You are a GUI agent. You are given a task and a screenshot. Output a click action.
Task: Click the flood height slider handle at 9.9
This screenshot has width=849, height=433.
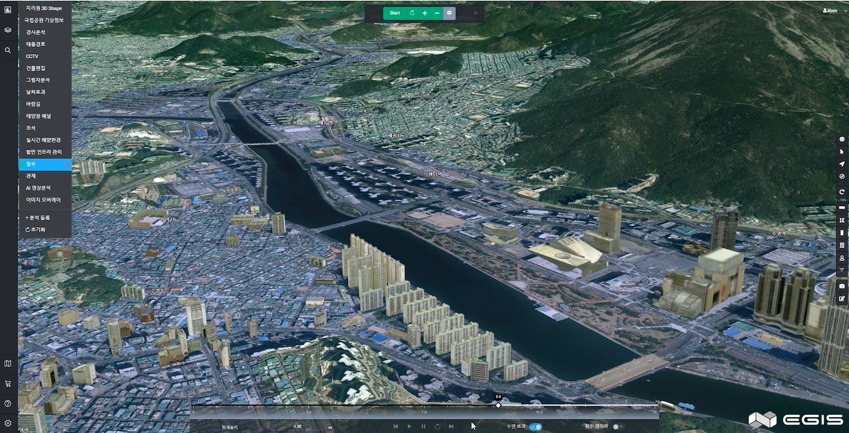498,405
